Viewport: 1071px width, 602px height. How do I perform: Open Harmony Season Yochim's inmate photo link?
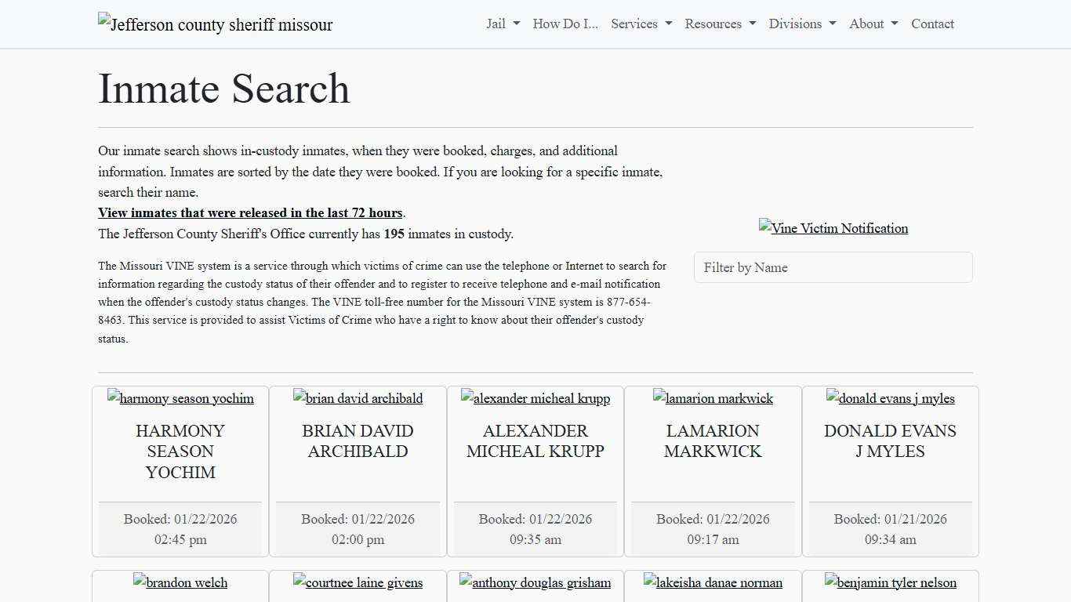click(x=180, y=398)
